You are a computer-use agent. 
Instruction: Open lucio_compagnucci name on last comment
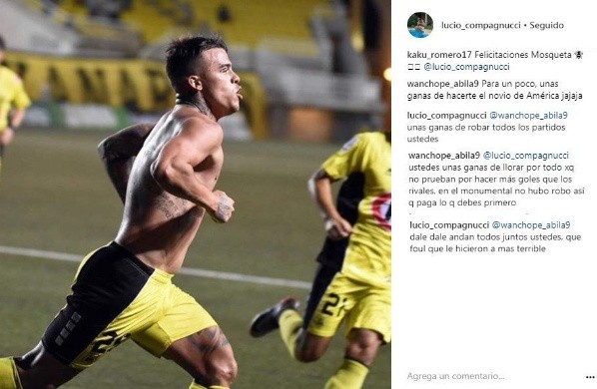449,225
